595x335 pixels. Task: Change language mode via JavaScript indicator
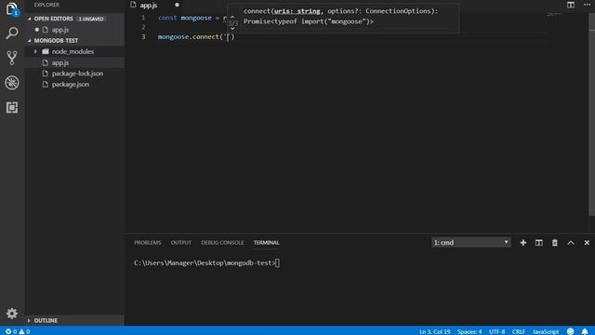coord(546,331)
